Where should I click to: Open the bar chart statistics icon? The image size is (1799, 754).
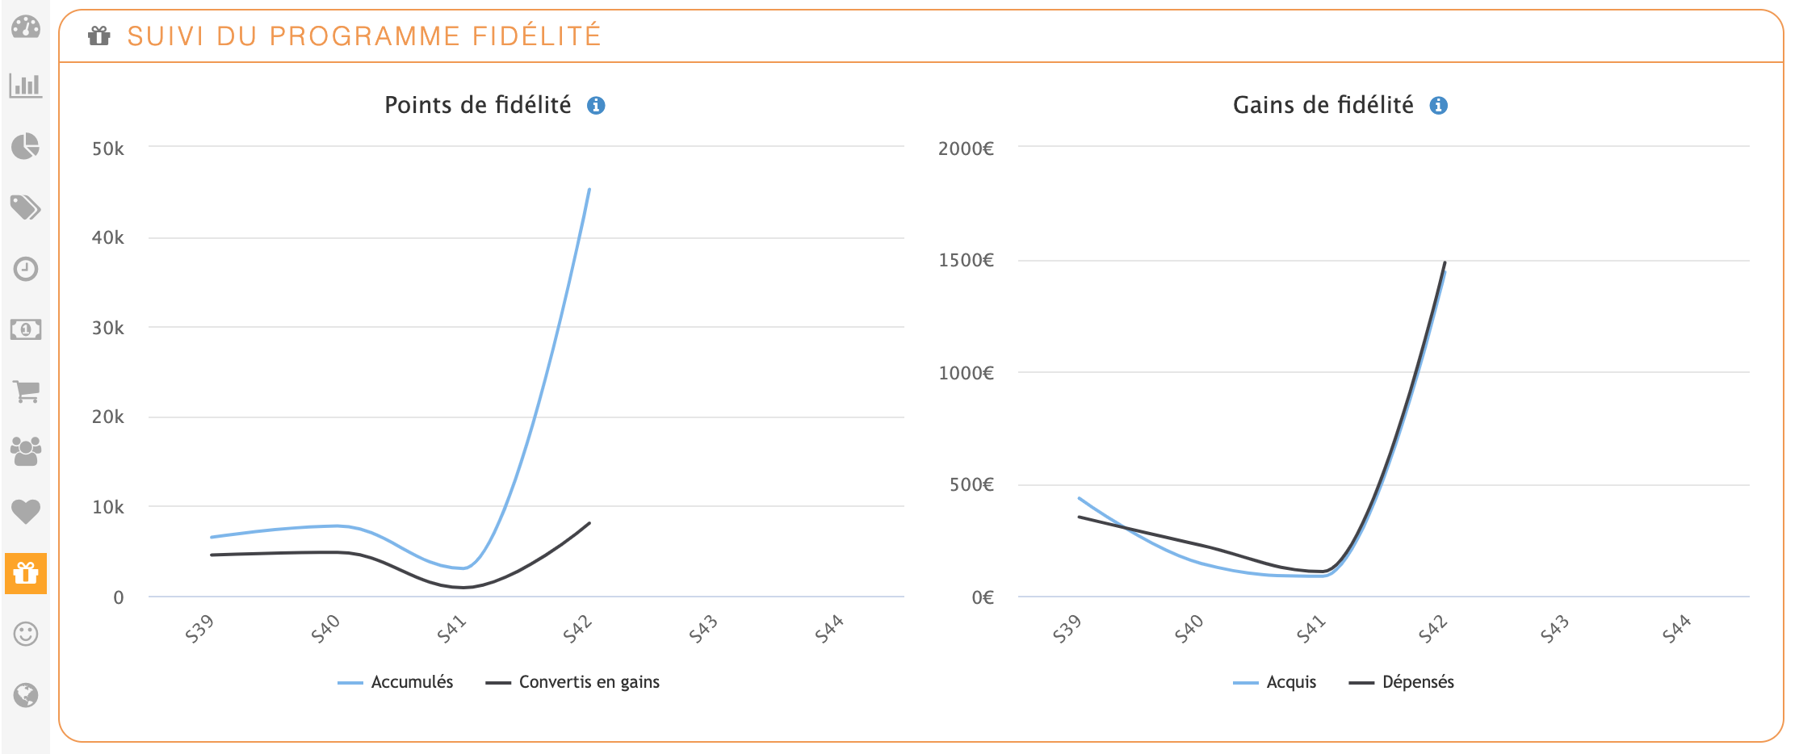pos(26,86)
